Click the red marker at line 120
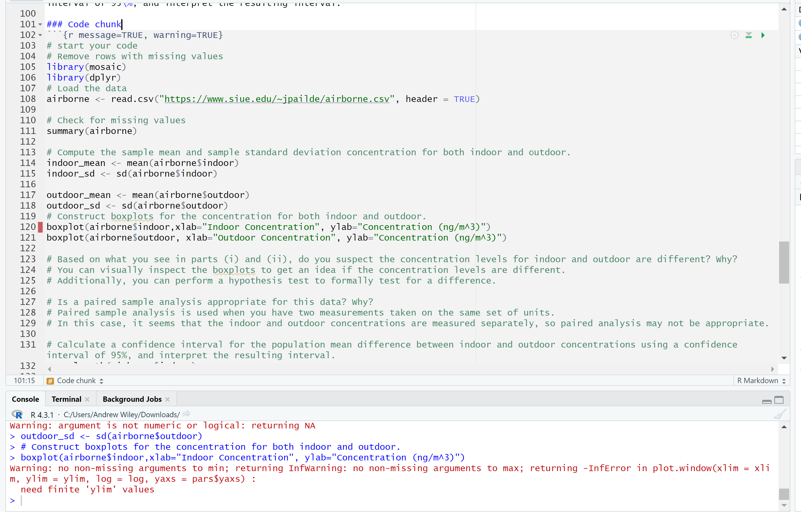Image resolution: width=801 pixels, height=512 pixels. click(x=40, y=228)
